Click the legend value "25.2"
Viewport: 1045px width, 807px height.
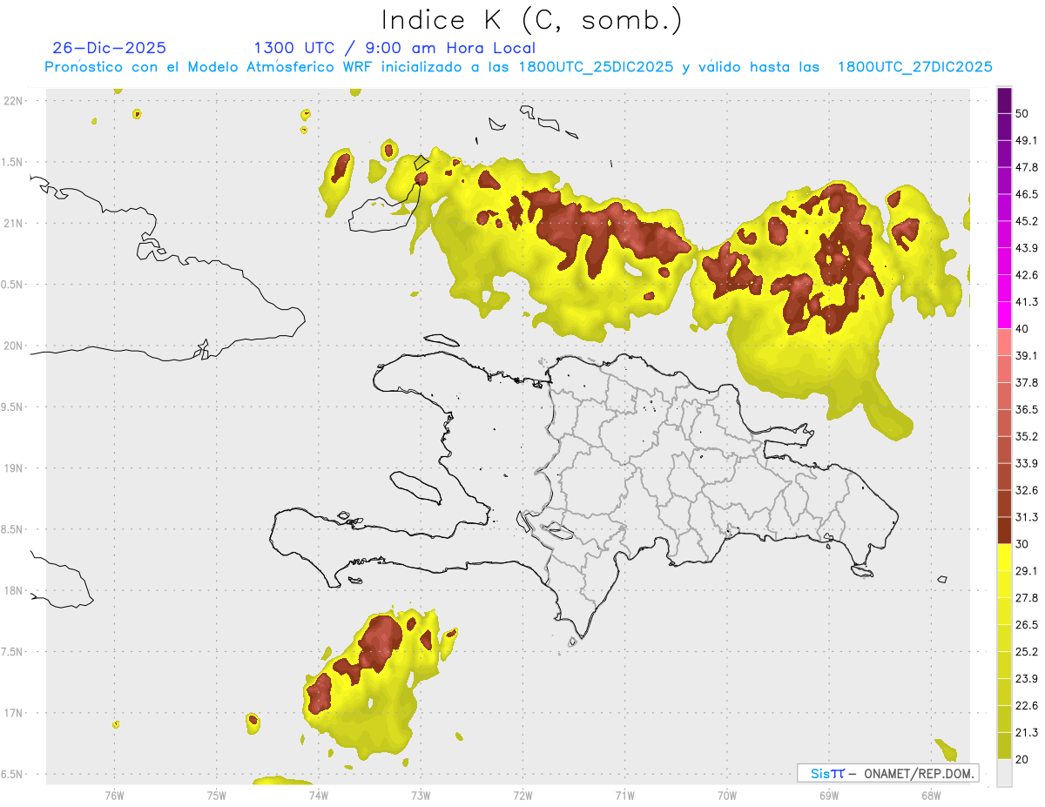1026,652
